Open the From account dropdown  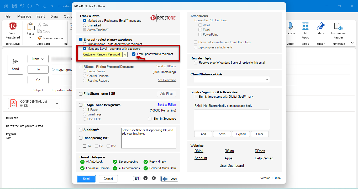(x=38, y=59)
